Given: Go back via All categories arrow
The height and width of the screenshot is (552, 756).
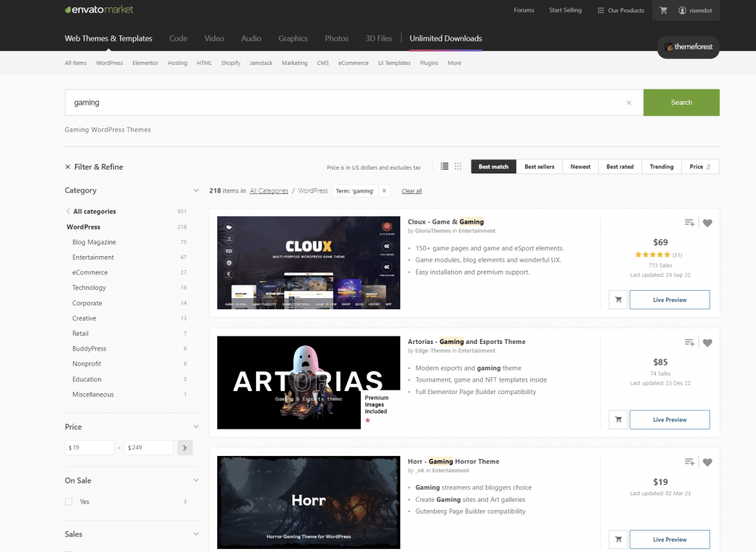Looking at the screenshot, I should [68, 211].
